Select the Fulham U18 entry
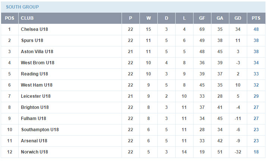Image resolution: width=267 pixels, height=165 pixels. [33, 119]
